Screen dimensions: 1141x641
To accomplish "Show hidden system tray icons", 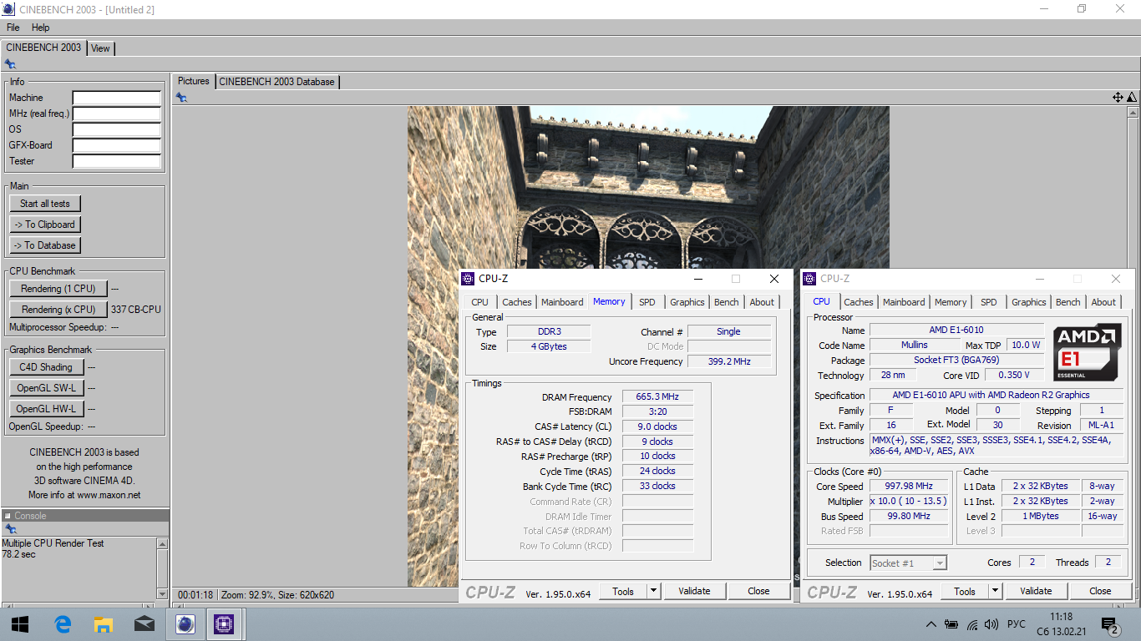I will pyautogui.click(x=931, y=624).
